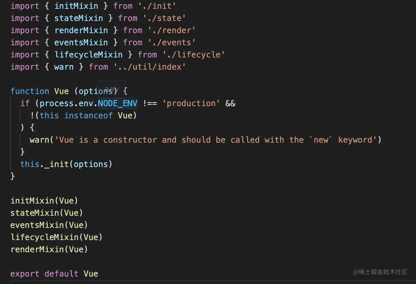The width and height of the screenshot is (416, 284).
Task: Click the lifecycleMixin(Vue) call statement
Action: coord(57,237)
